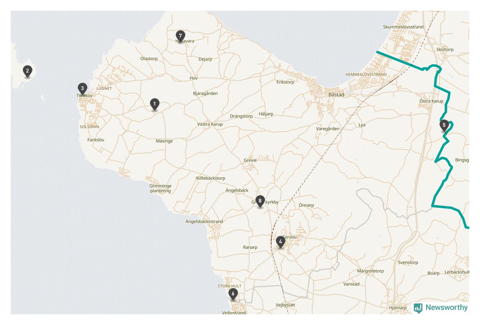This screenshot has height=325, width=480.
Task: Select marker 2 on the island
Action: point(27,71)
